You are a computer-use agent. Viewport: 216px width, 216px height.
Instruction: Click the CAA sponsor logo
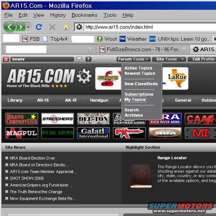pos(200,119)
